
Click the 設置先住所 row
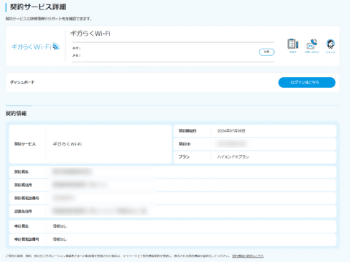point(173,211)
